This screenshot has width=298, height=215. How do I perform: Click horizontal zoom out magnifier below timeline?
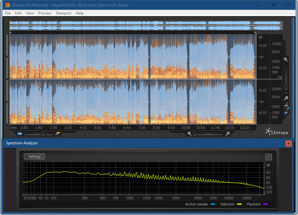pos(190,134)
